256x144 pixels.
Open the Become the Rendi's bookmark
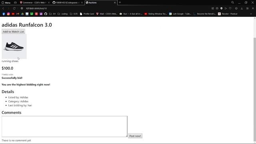[x=204, y=14]
